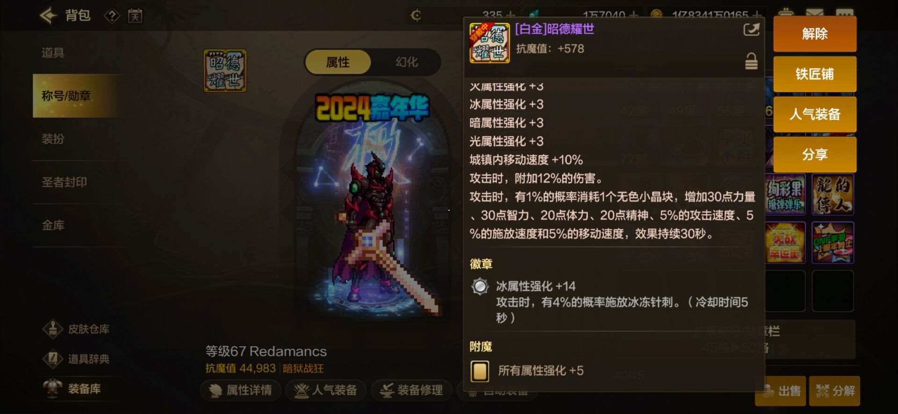Open the 道具 sidebar tab

click(53, 53)
